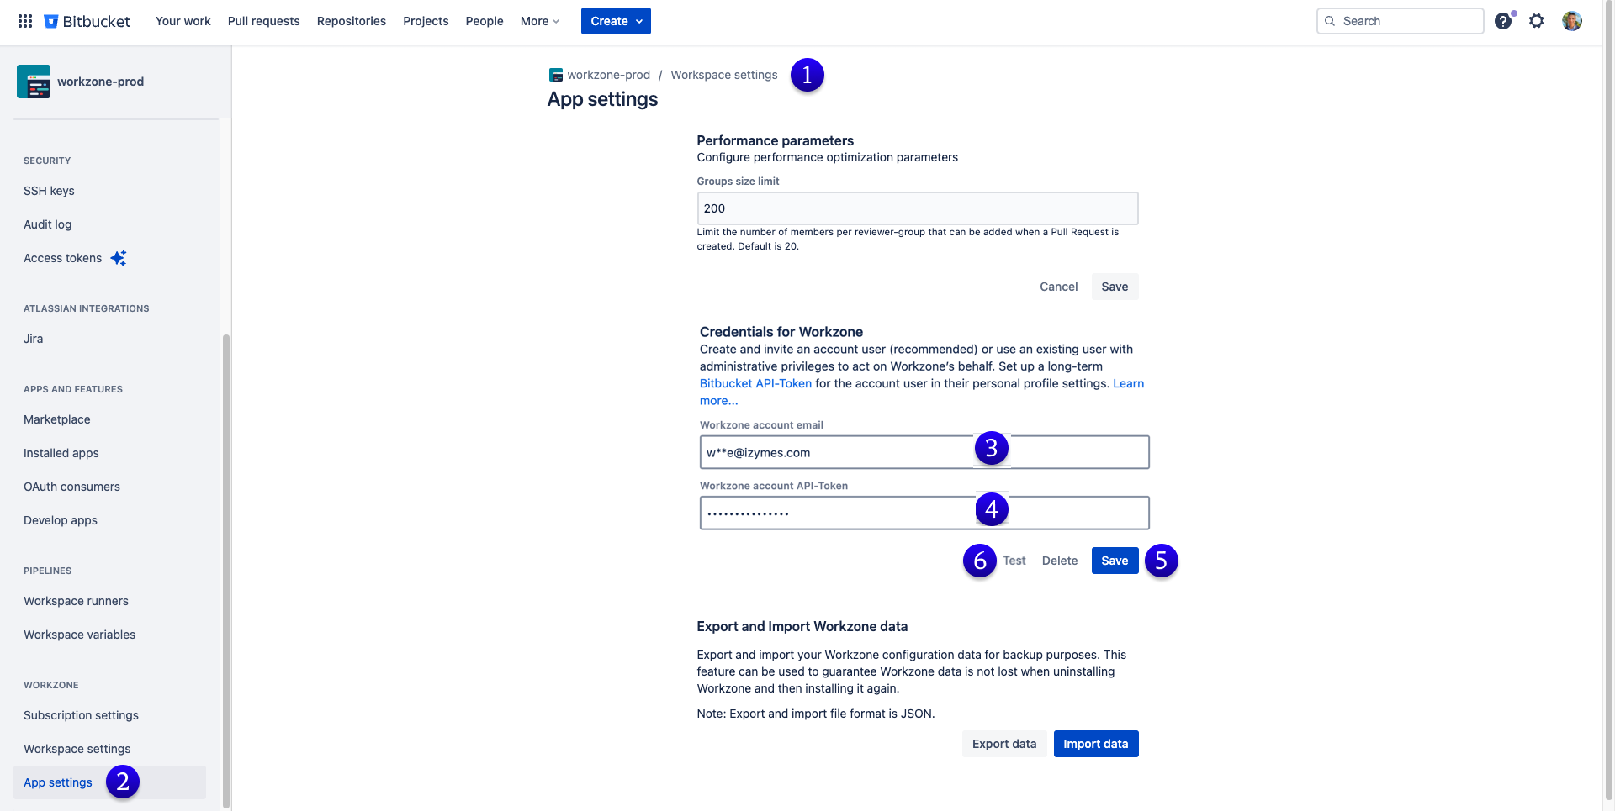Click the sparkle icon beside Access tokens
This screenshot has width=1615, height=811.
pyautogui.click(x=119, y=258)
